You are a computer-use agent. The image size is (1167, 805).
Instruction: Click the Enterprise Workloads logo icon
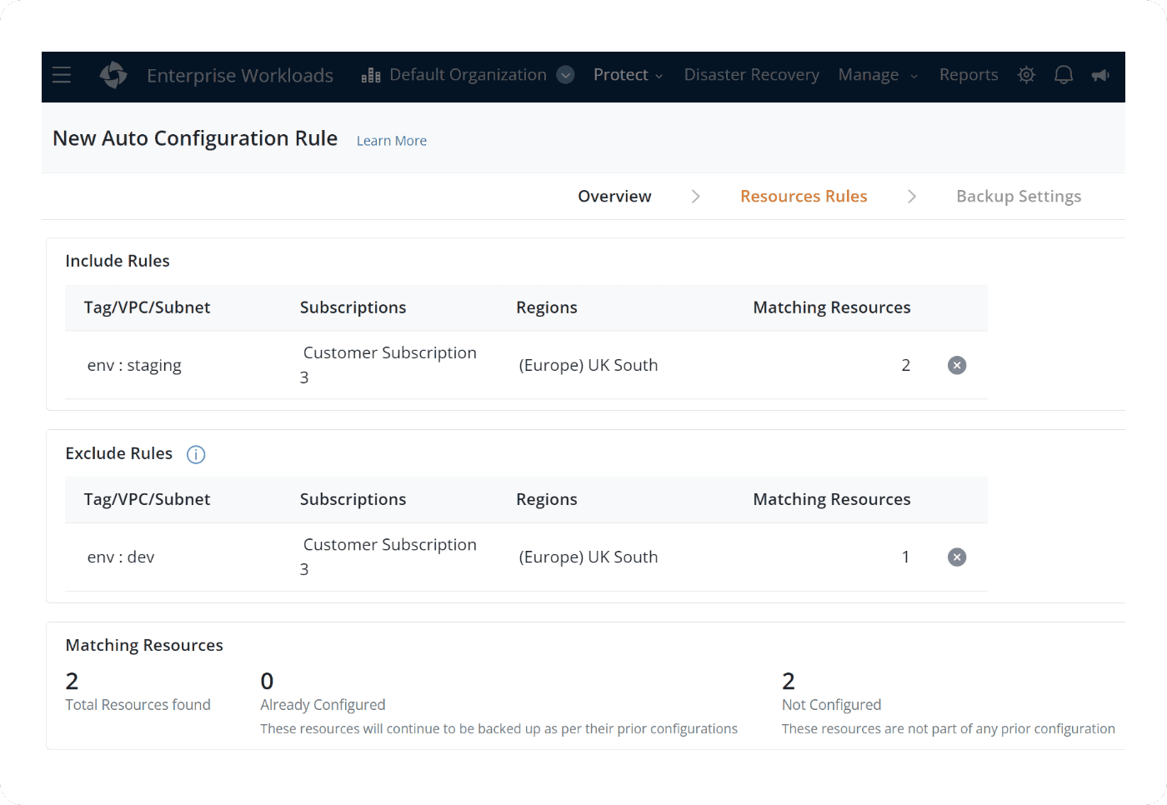coord(113,75)
